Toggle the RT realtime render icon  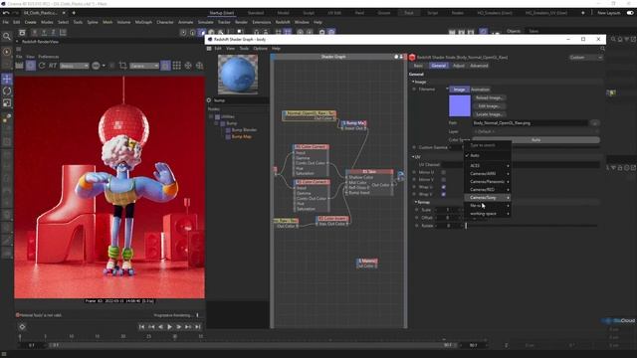coord(53,66)
